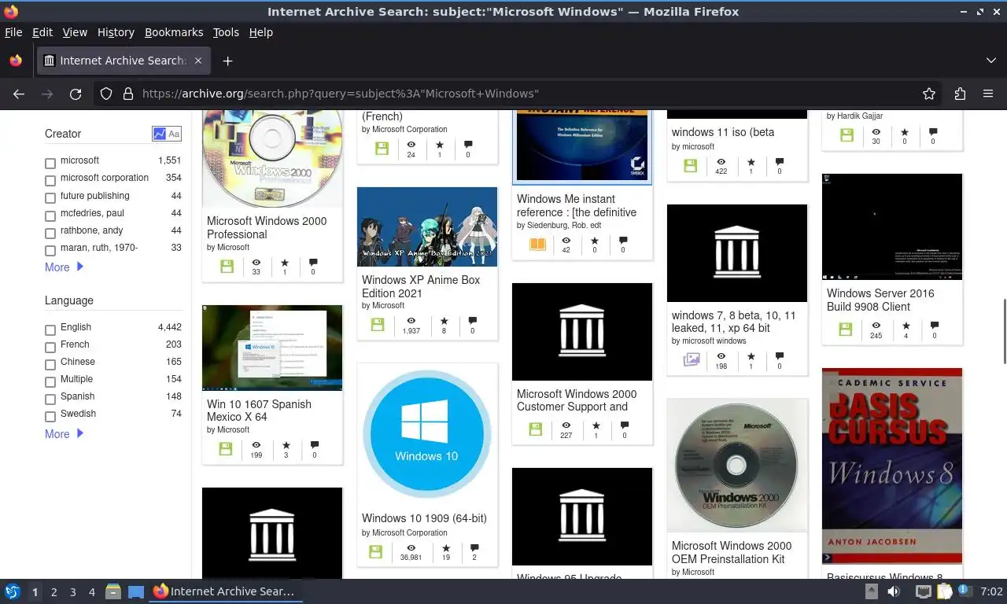Viewport: 1007px width, 604px height.
Task: Click the tracking protection shield icon
Action: (x=106, y=94)
